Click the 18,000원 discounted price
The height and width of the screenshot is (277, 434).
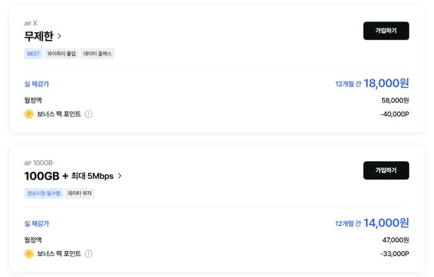click(x=386, y=83)
